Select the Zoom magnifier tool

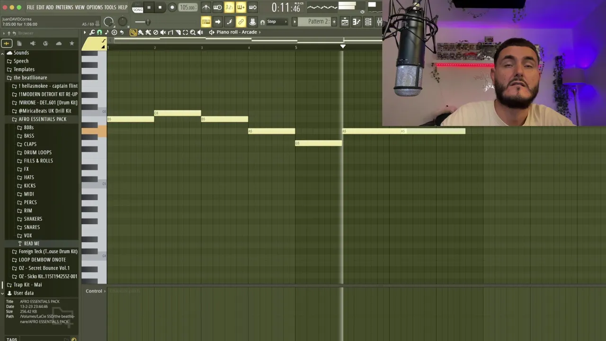click(x=193, y=32)
